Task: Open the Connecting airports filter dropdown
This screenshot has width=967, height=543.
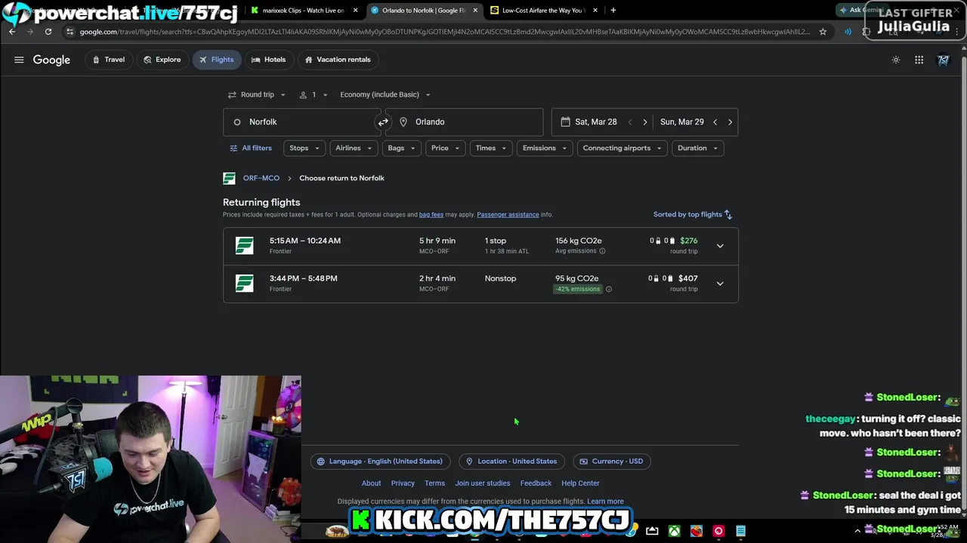Action: tap(622, 148)
